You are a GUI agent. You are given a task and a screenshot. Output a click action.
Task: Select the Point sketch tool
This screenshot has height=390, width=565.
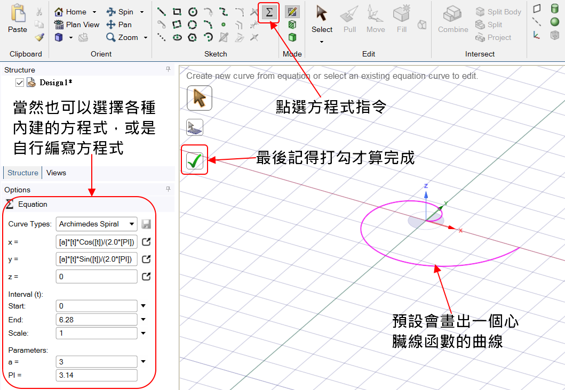[224, 25]
